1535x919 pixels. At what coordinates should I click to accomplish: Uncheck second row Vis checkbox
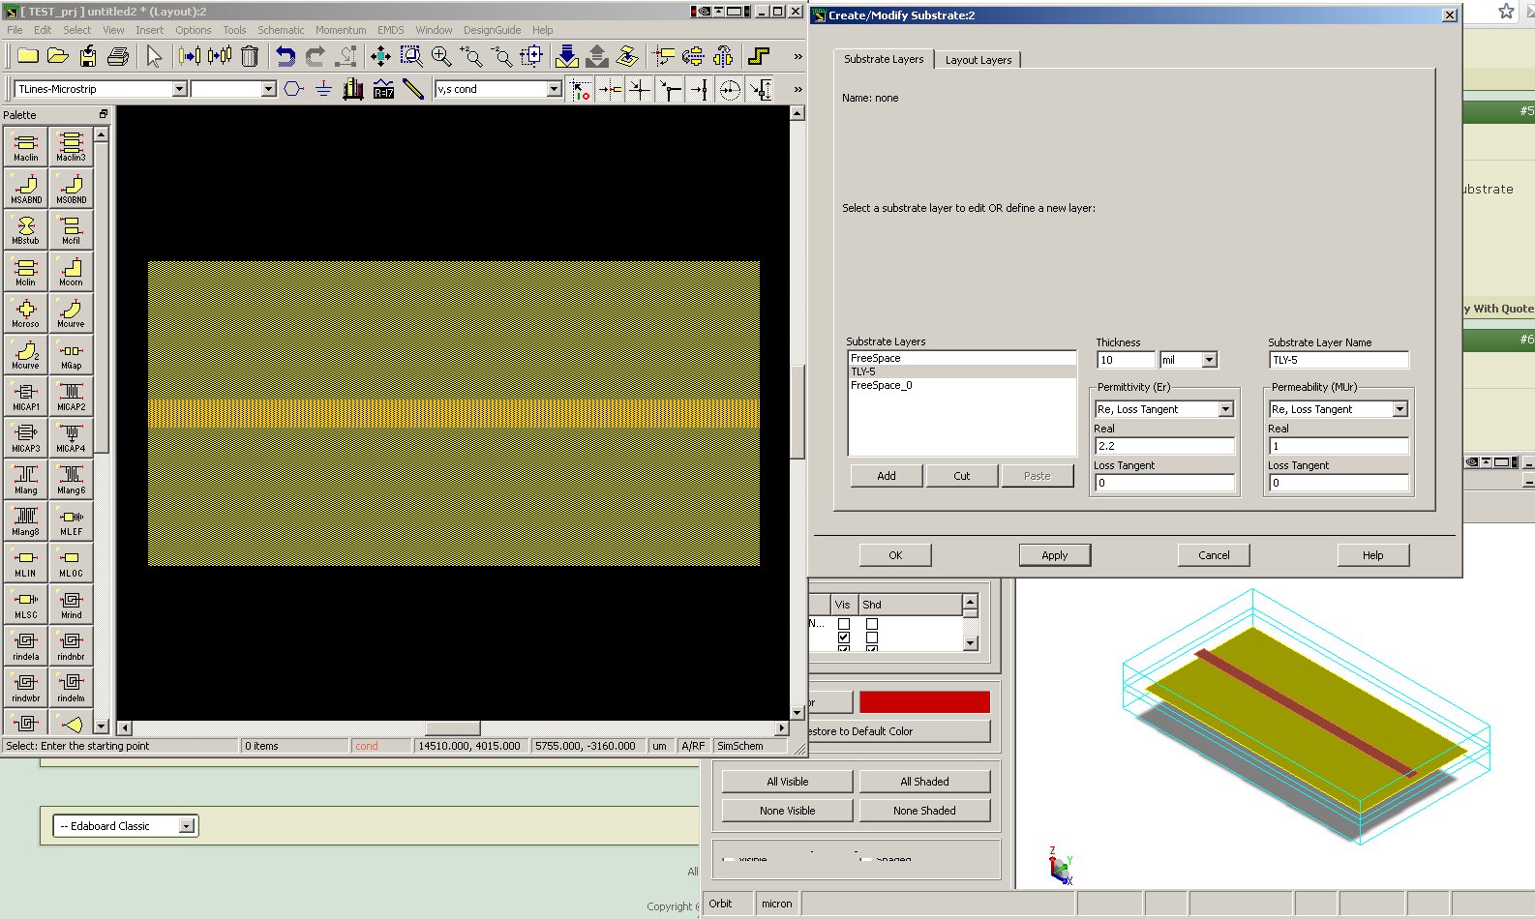point(844,637)
